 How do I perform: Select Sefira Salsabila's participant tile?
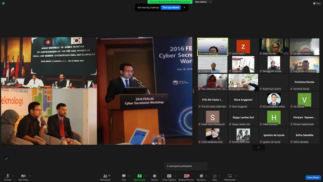coord(304,135)
